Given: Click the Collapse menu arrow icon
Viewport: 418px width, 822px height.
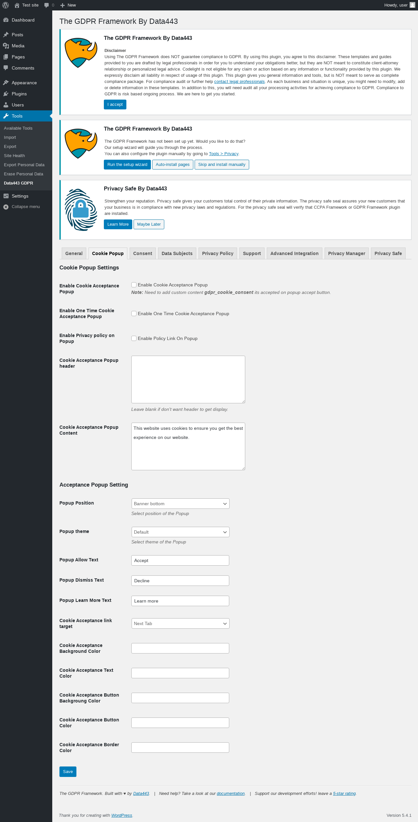Looking at the screenshot, I should pos(6,207).
